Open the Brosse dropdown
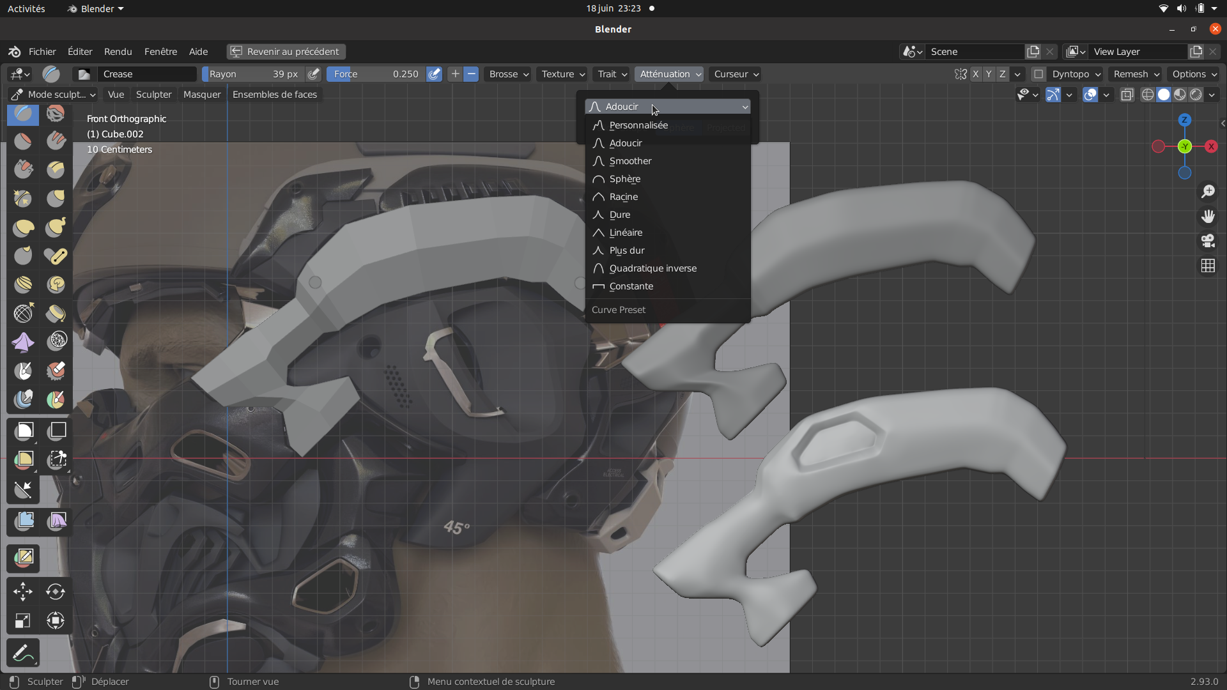The image size is (1227, 690). tap(509, 74)
